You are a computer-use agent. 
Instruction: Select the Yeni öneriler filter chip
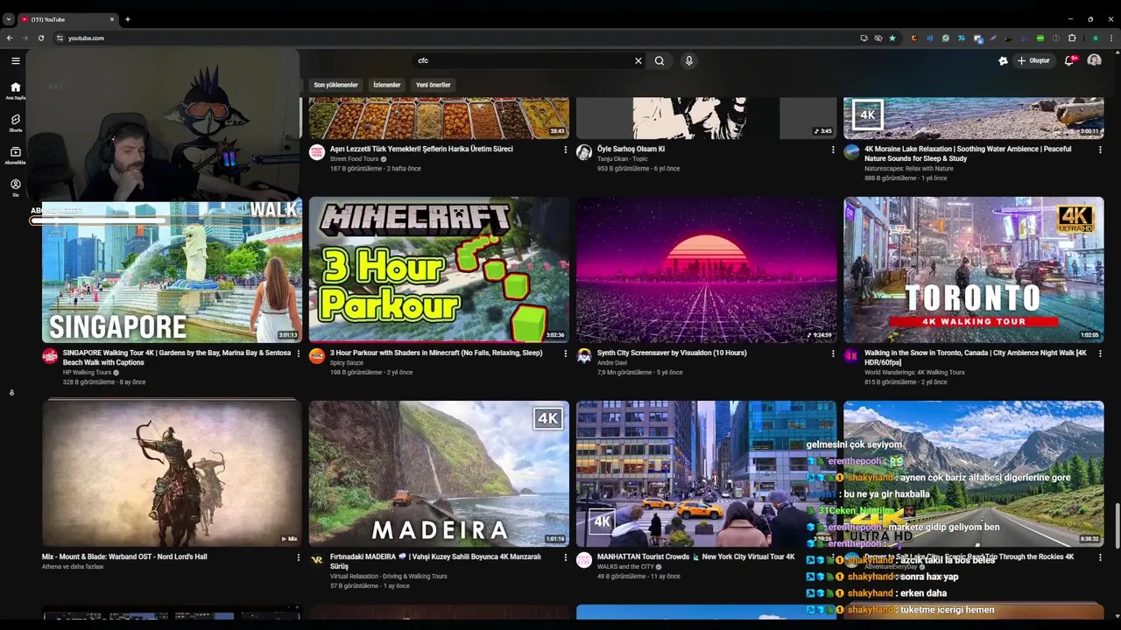pyautogui.click(x=433, y=85)
